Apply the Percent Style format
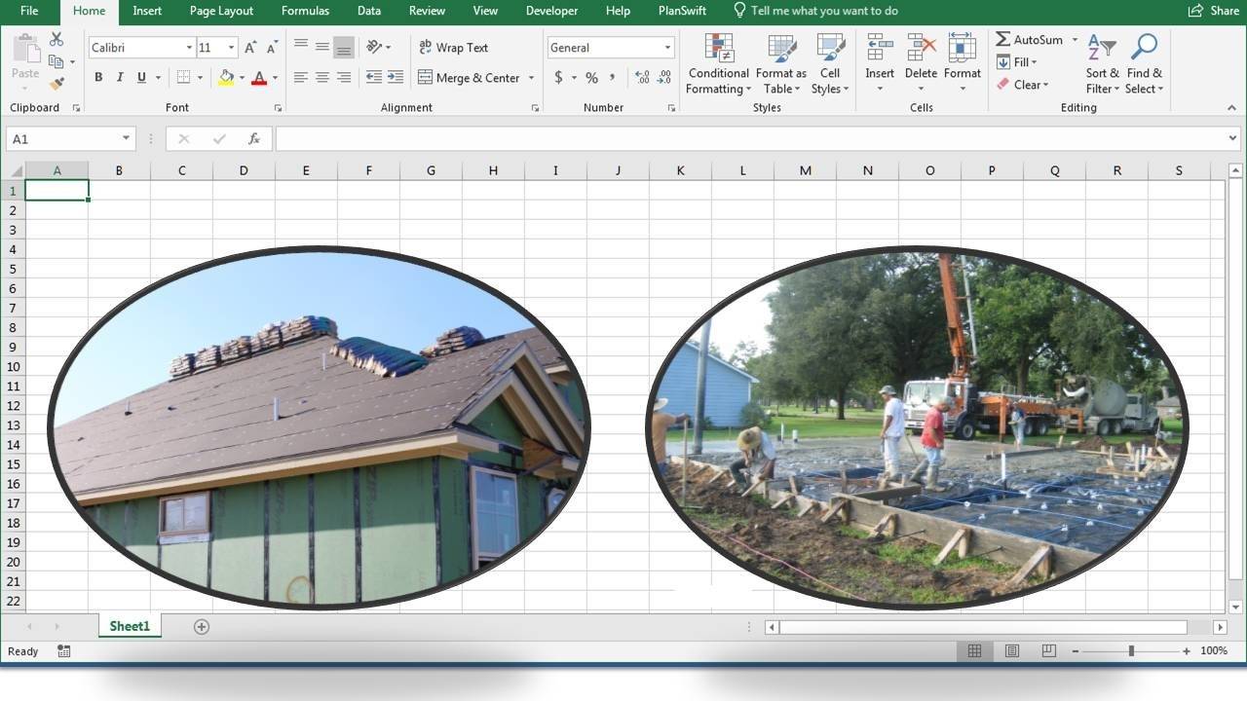The width and height of the screenshot is (1247, 701). click(591, 77)
